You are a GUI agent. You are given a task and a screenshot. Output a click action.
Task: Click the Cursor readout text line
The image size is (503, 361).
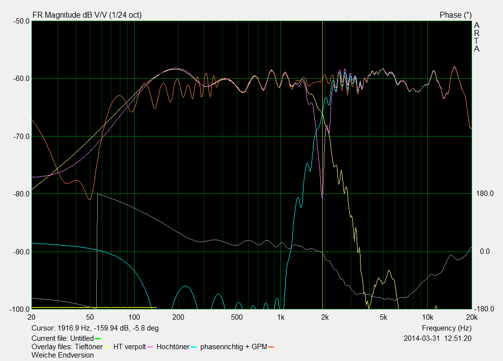click(95, 328)
